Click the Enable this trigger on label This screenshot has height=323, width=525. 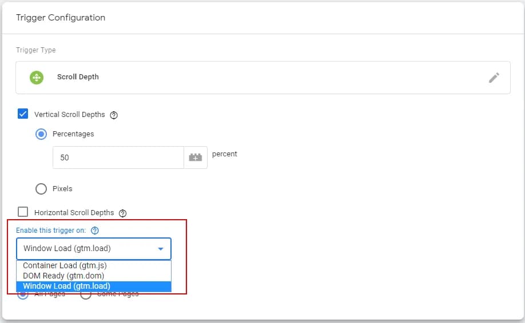[x=51, y=231]
